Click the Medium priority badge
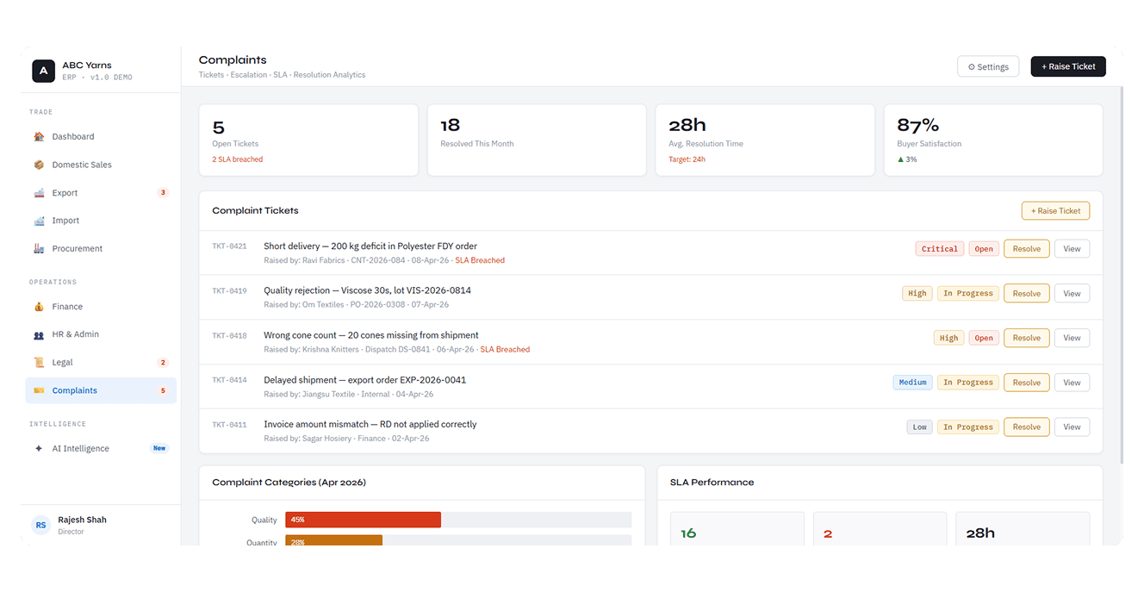1144x592 pixels. pos(912,383)
